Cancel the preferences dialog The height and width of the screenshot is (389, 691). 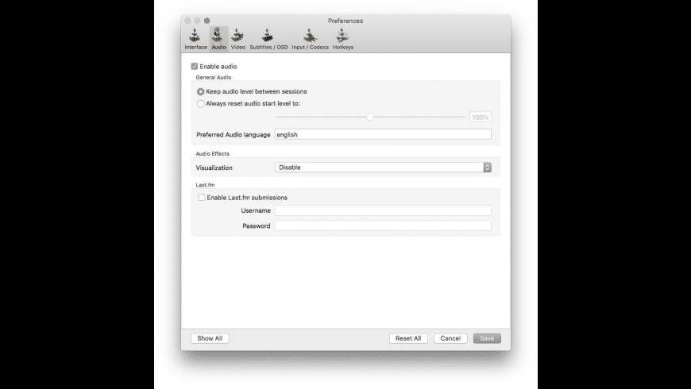pyautogui.click(x=450, y=338)
